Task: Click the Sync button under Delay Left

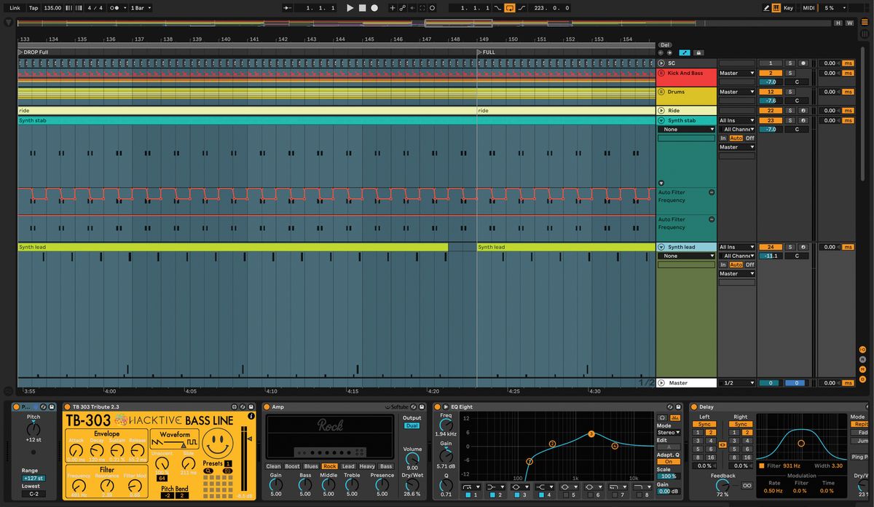Action: [706, 424]
